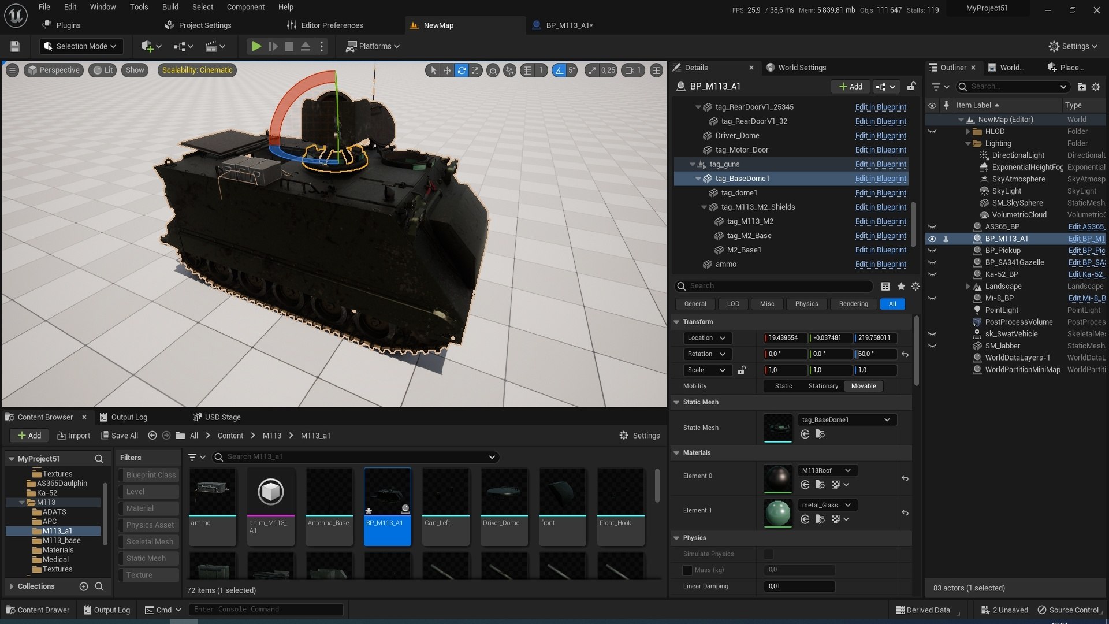Viewport: 1109px width, 624px height.
Task: Select the Driver_Dome asset thumbnail
Action: [x=504, y=492]
